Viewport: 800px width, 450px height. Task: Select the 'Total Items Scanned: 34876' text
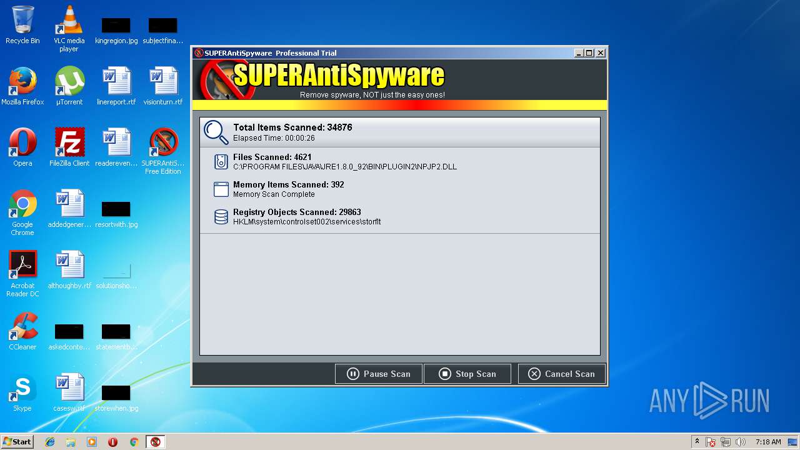pos(292,127)
